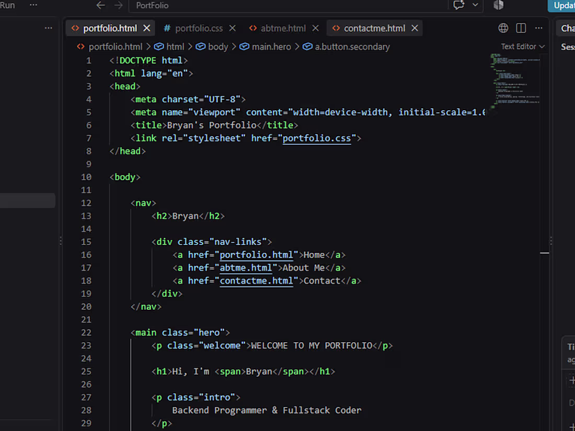The image size is (575, 431).
Task: Open the Text Editor dropdown
Action: click(523, 46)
